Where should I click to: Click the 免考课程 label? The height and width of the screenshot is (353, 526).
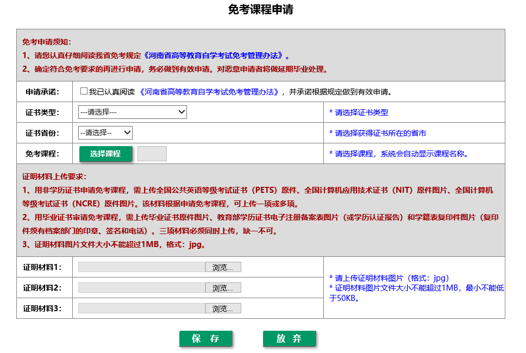pyautogui.click(x=42, y=154)
